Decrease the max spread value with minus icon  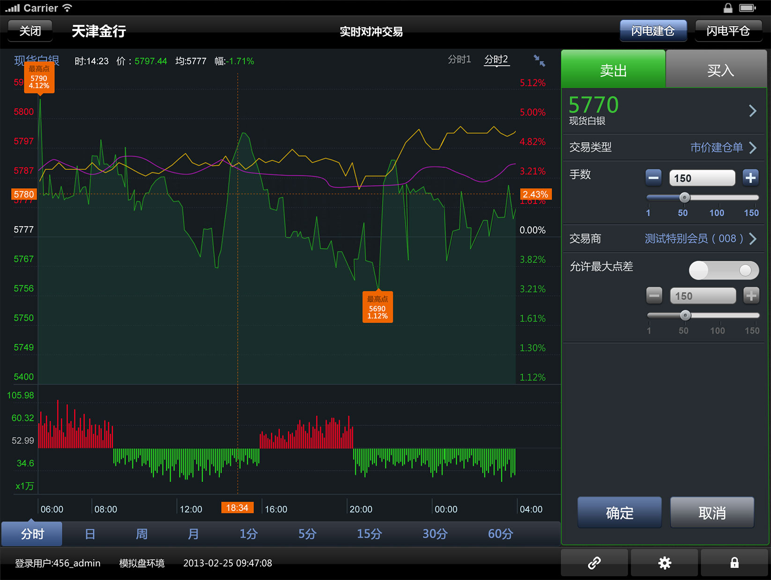[x=654, y=295]
